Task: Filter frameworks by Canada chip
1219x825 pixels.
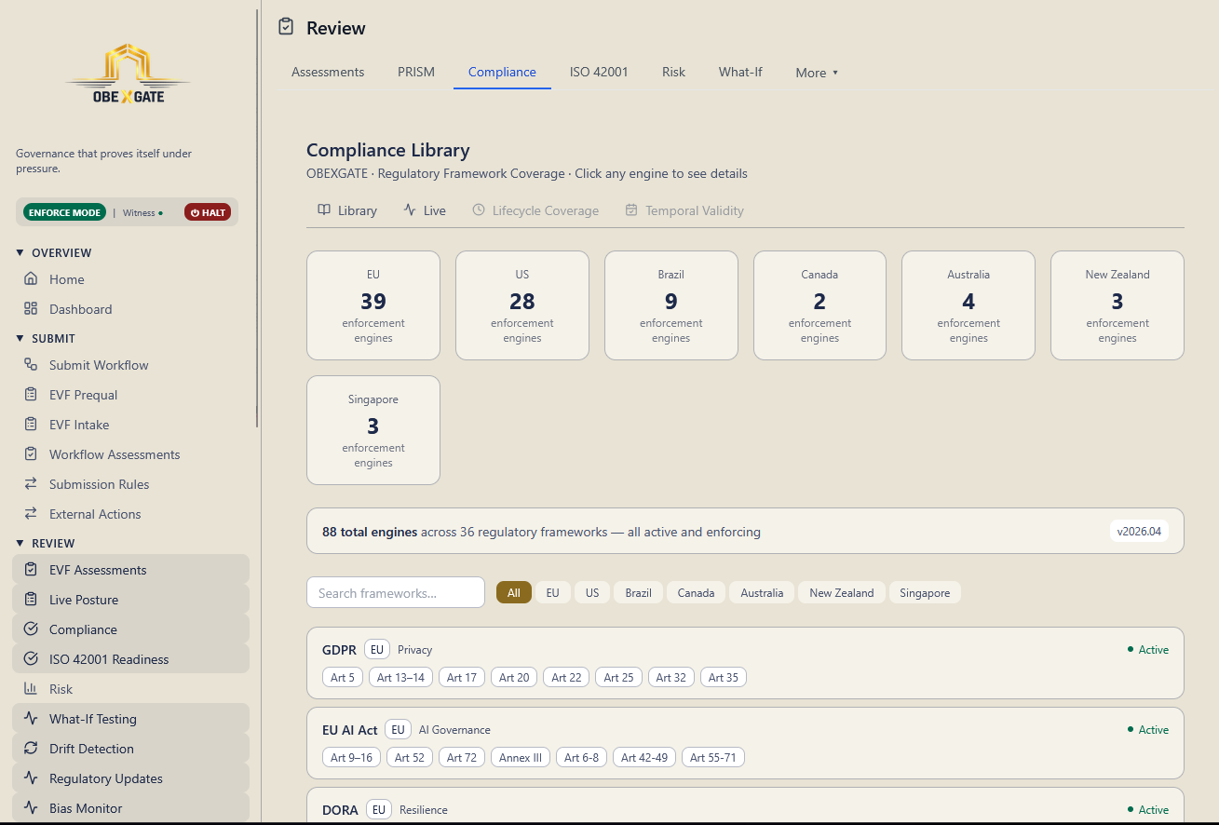Action: pos(696,593)
